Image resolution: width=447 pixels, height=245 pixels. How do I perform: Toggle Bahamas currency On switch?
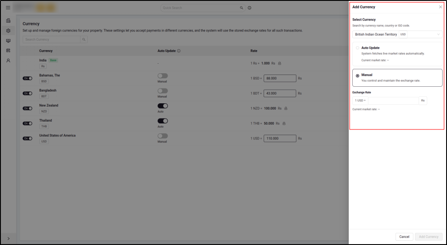tap(28, 78)
